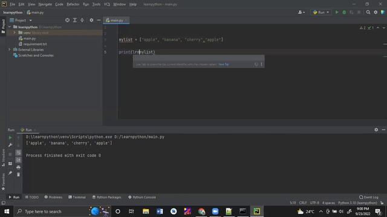Click Expand All icon in Project panel

click(x=75, y=20)
